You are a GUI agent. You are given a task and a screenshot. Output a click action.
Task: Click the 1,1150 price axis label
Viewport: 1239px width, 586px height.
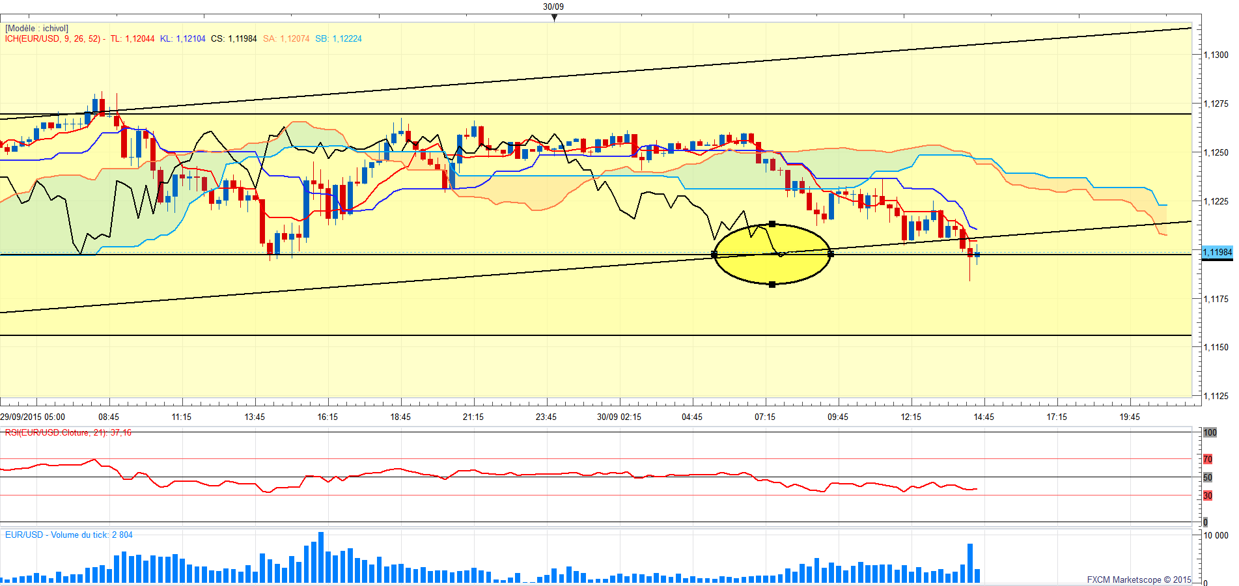coord(1216,348)
